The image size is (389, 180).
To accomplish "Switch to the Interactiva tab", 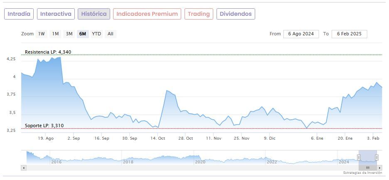I will 56,14.
